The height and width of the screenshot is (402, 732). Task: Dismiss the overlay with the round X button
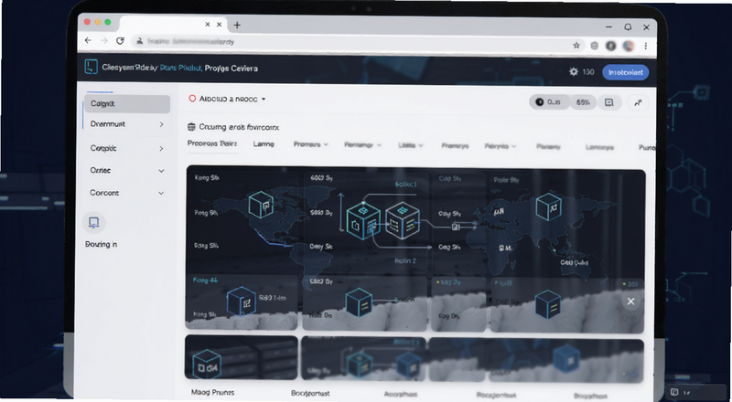pos(630,301)
